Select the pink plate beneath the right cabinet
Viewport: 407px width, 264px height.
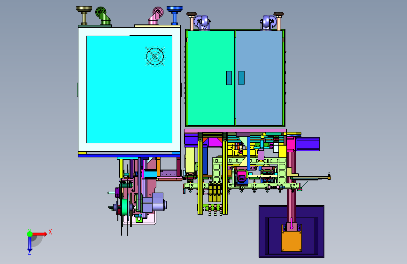(x=235, y=131)
